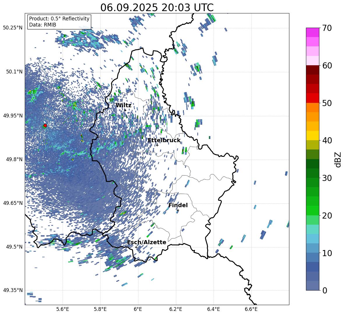Click the Wiltz location cross marker

coord(125,110)
